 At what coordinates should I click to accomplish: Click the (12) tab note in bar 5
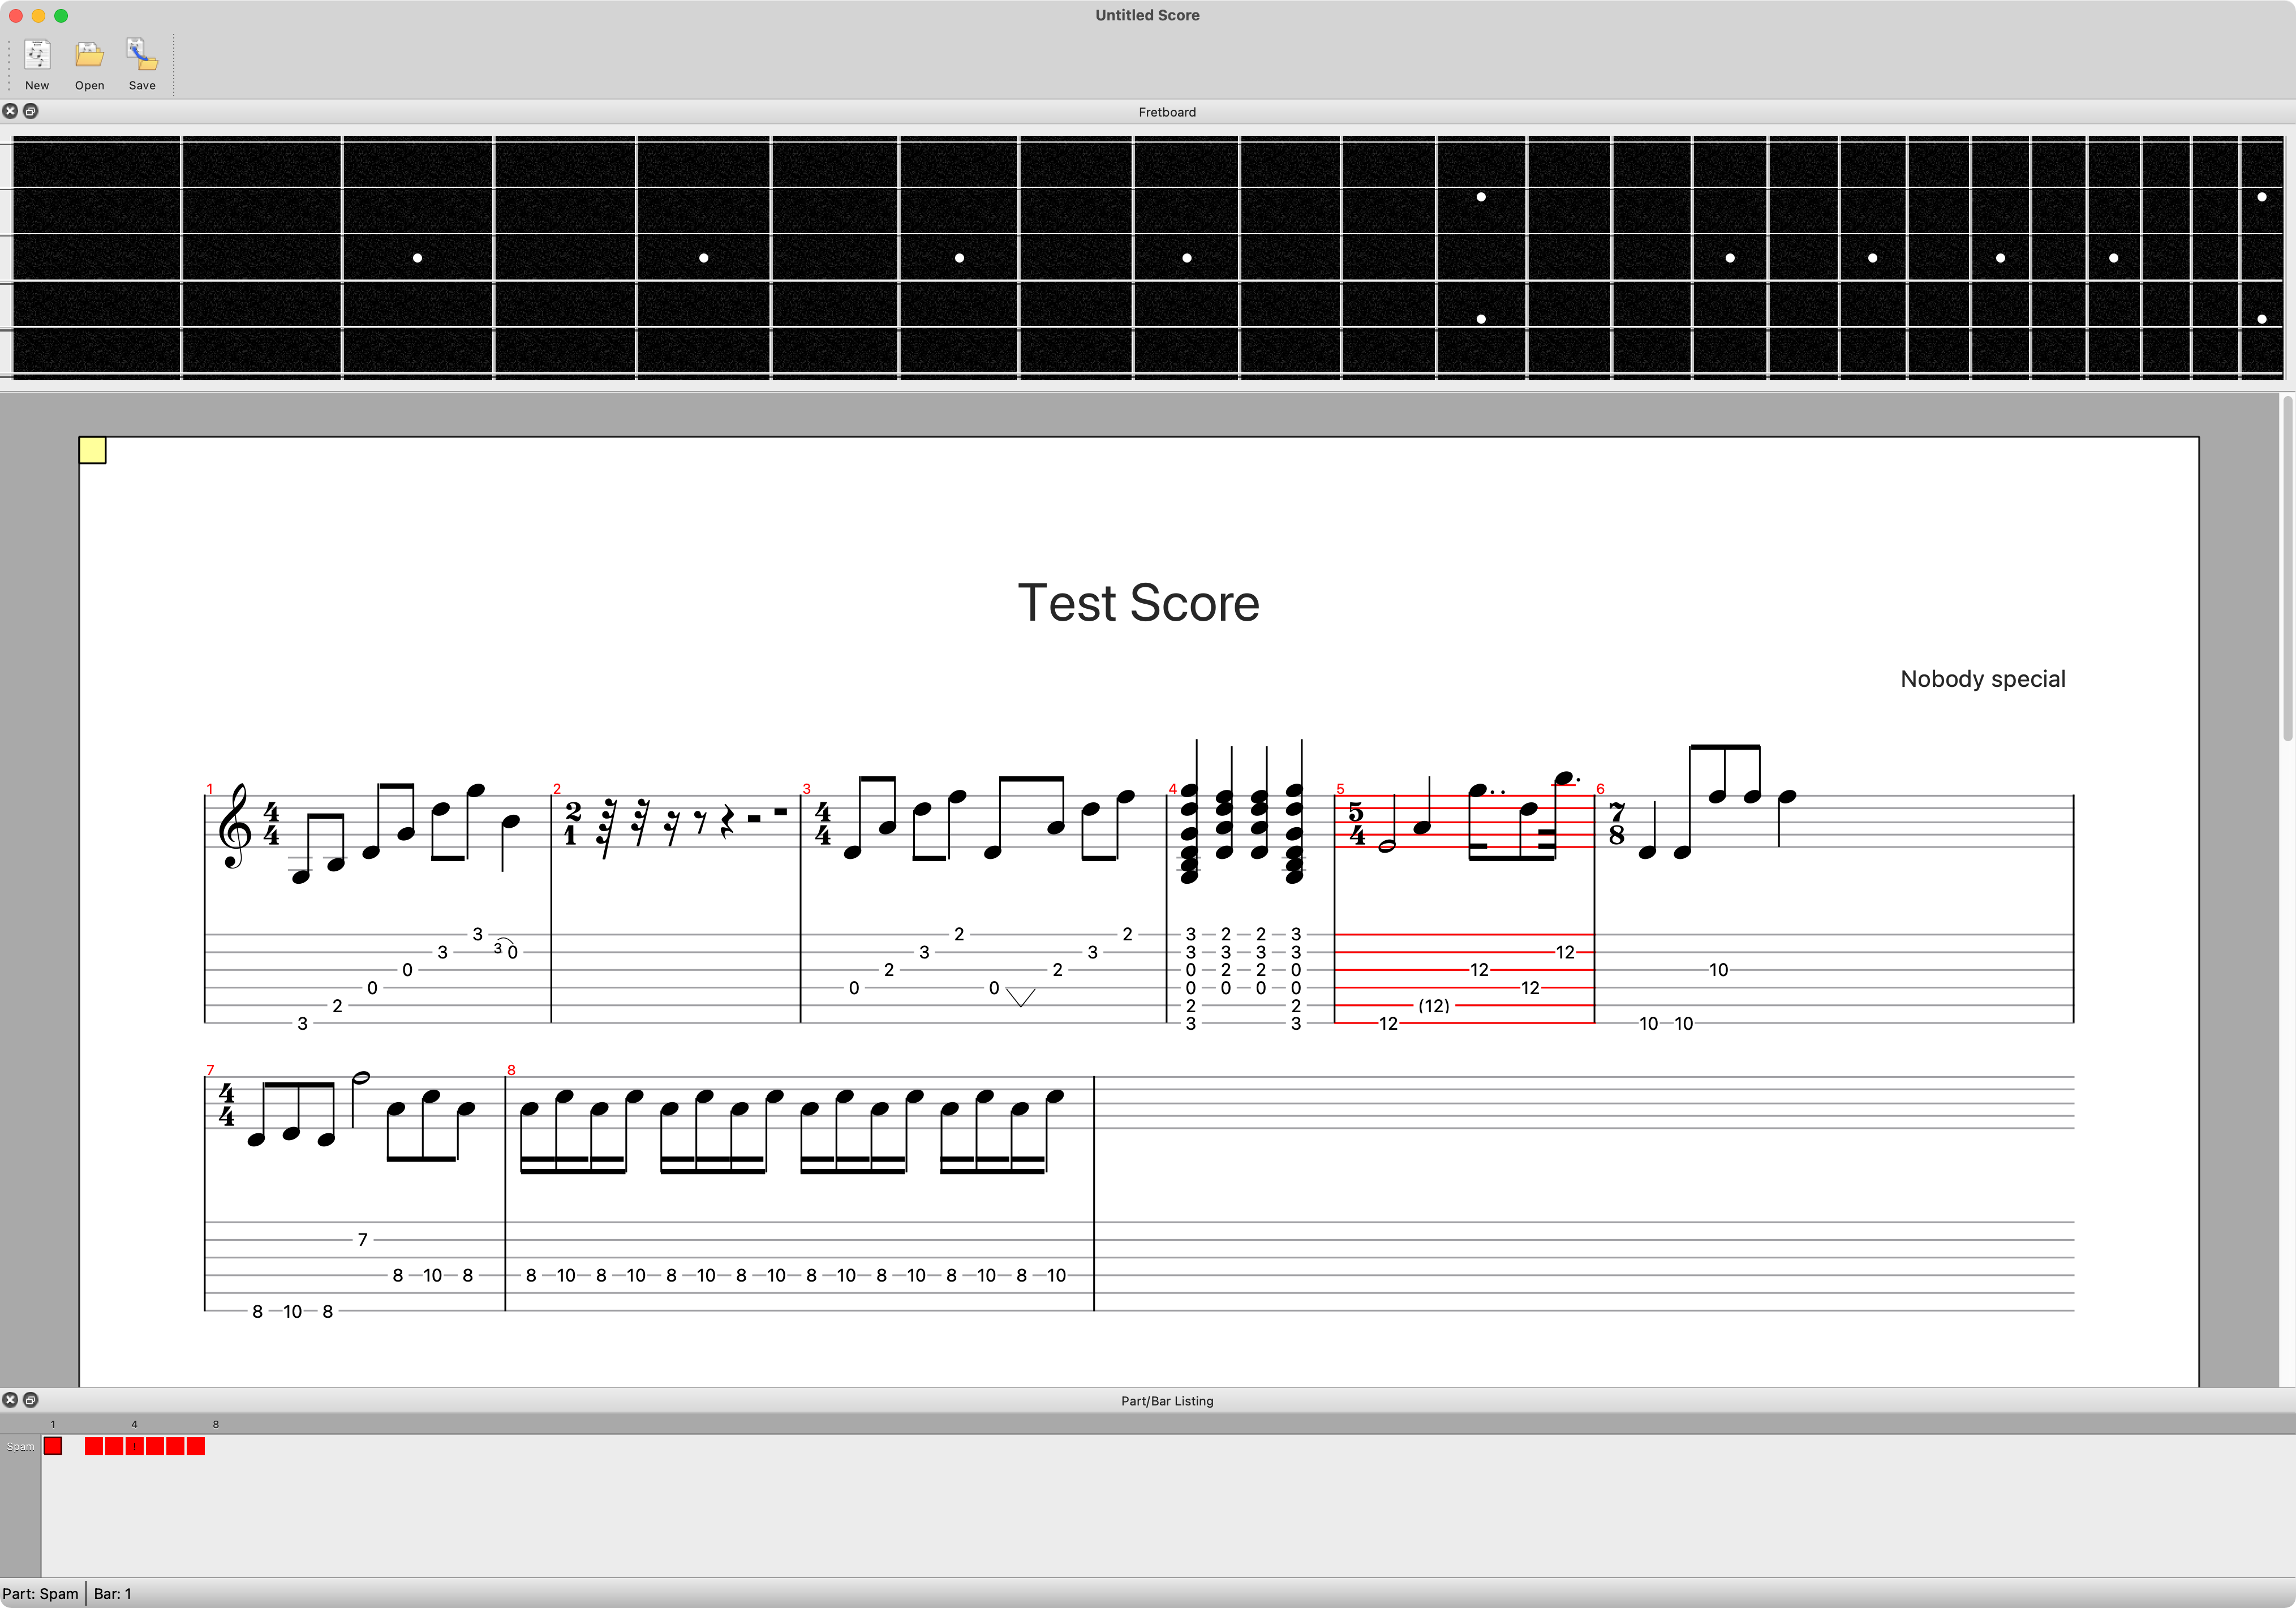[1433, 1006]
